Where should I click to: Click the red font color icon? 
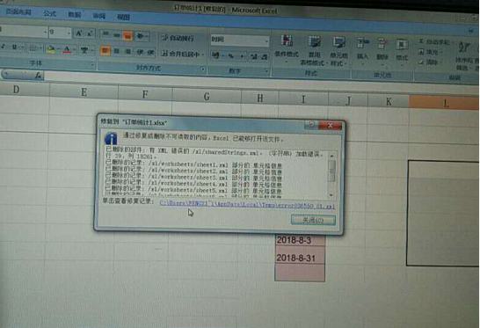68,49
